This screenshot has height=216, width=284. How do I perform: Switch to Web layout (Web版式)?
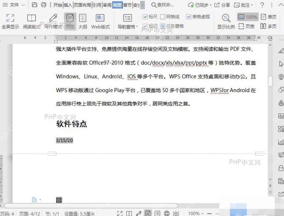tap(100, 21)
